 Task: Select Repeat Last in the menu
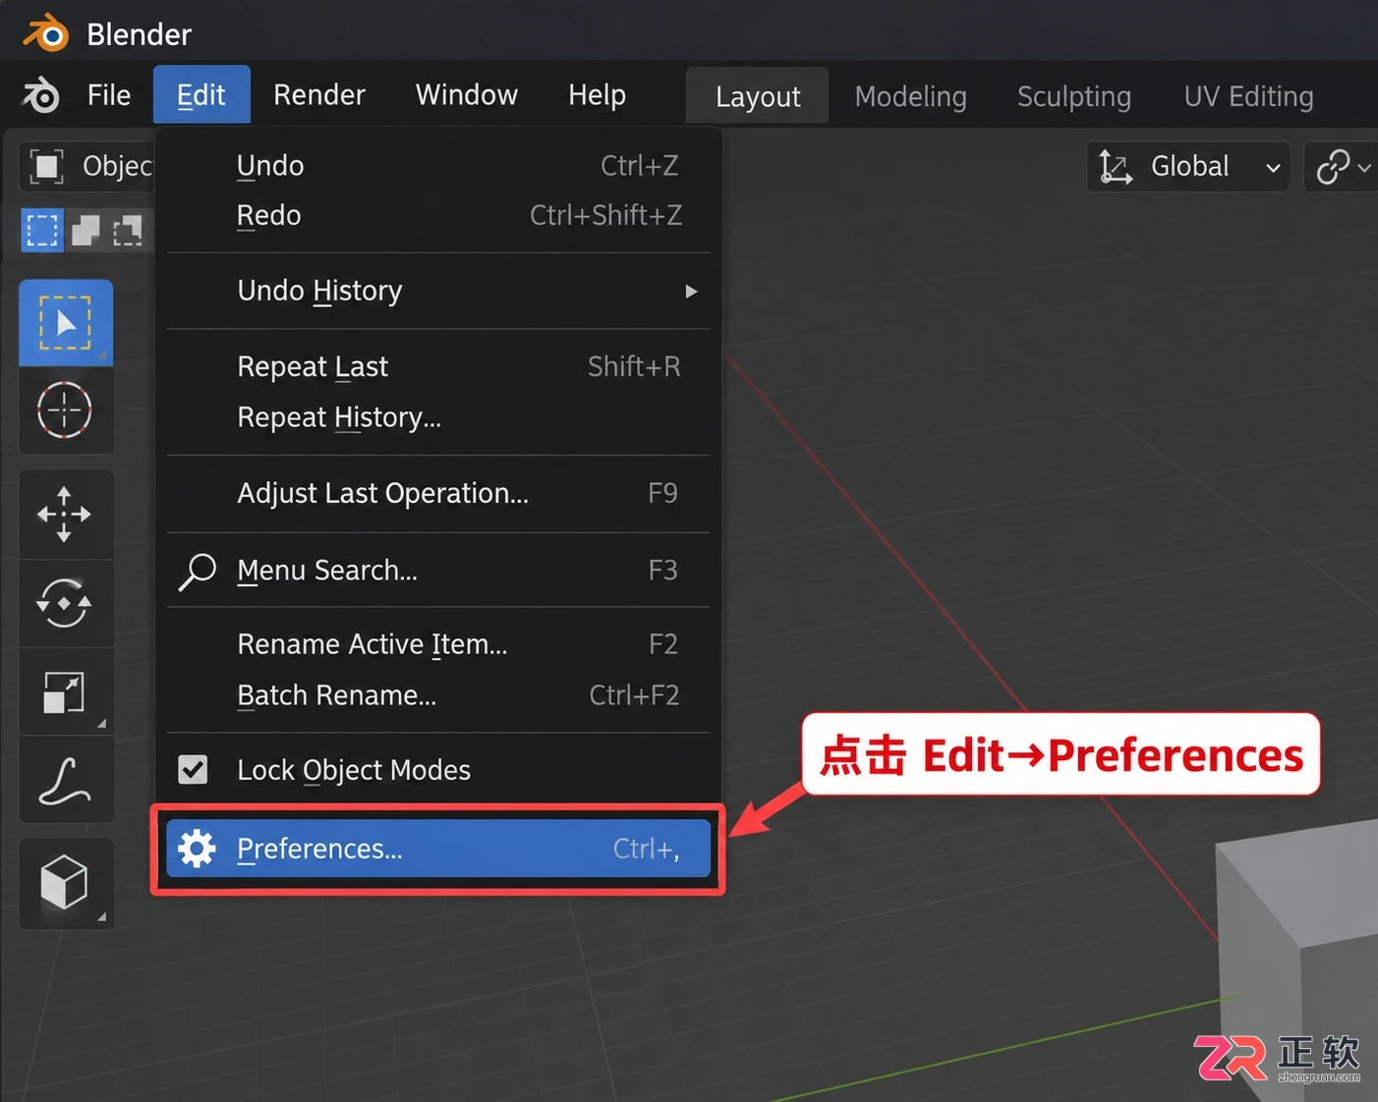pos(438,366)
